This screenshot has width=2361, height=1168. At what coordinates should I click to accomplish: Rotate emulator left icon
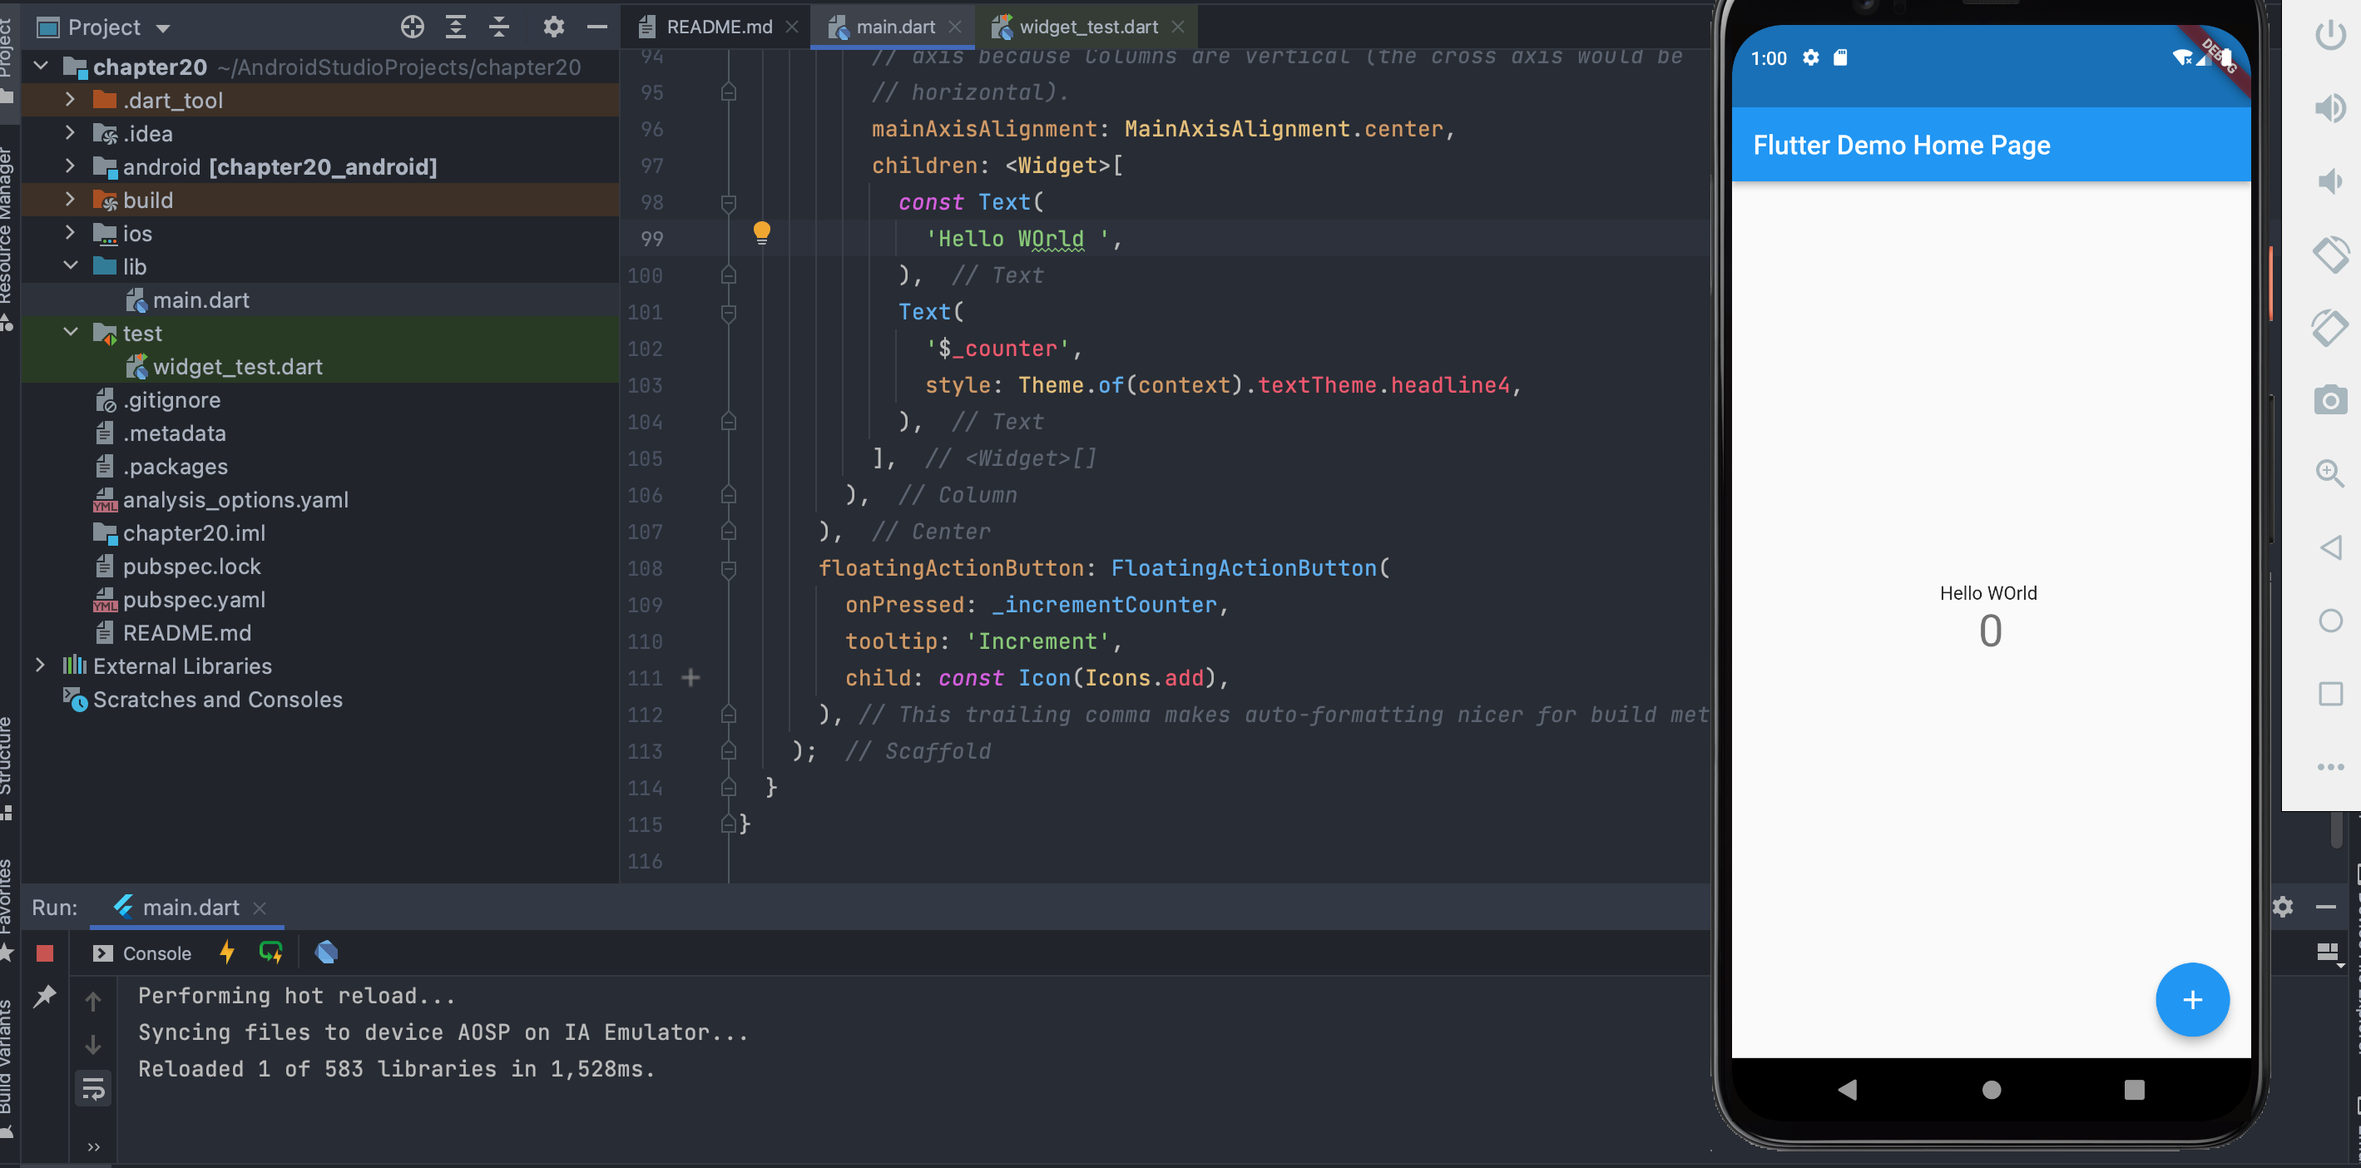2331,254
